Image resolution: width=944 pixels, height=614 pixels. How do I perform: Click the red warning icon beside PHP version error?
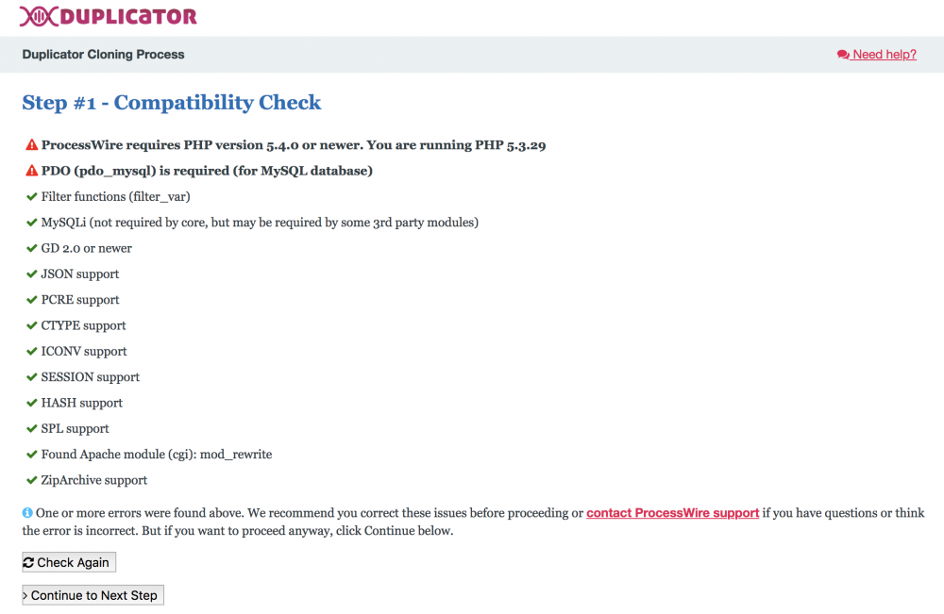point(31,145)
